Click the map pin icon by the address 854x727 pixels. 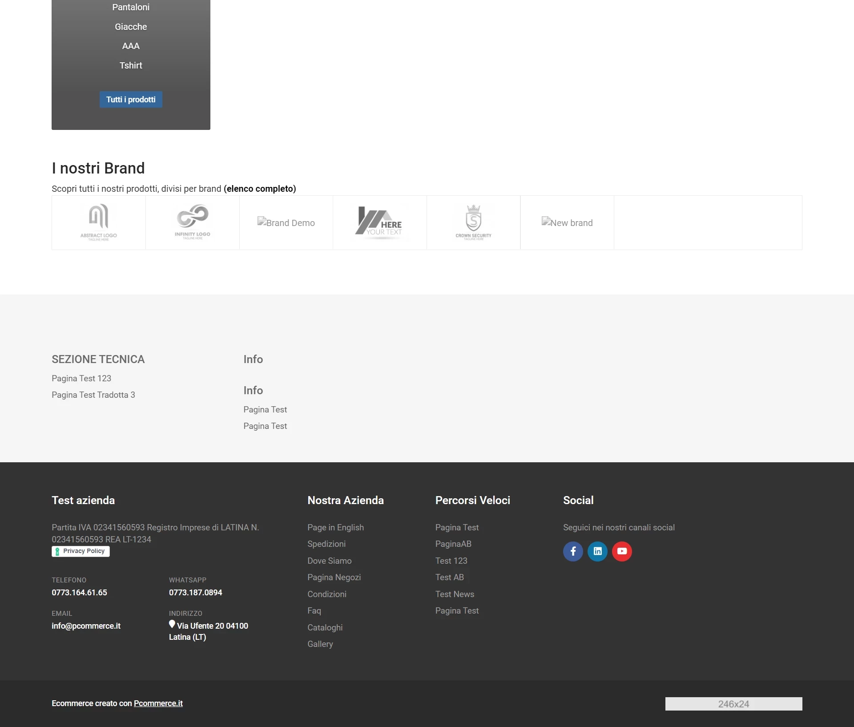[x=172, y=624]
